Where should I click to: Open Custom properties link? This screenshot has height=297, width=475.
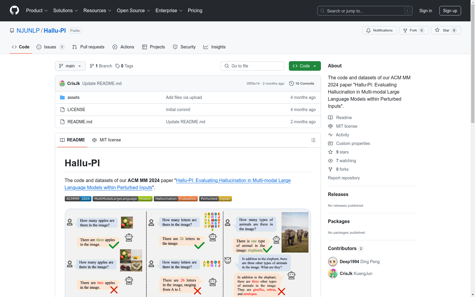[349, 143]
